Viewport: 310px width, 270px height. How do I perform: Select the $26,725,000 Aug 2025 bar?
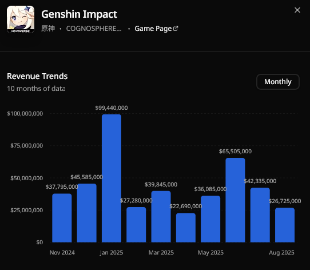285,225
